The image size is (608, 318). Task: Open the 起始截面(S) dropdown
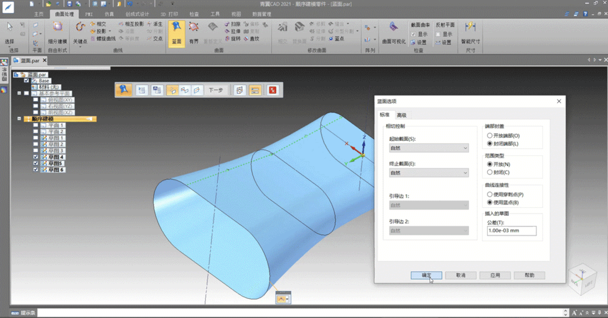(429, 148)
